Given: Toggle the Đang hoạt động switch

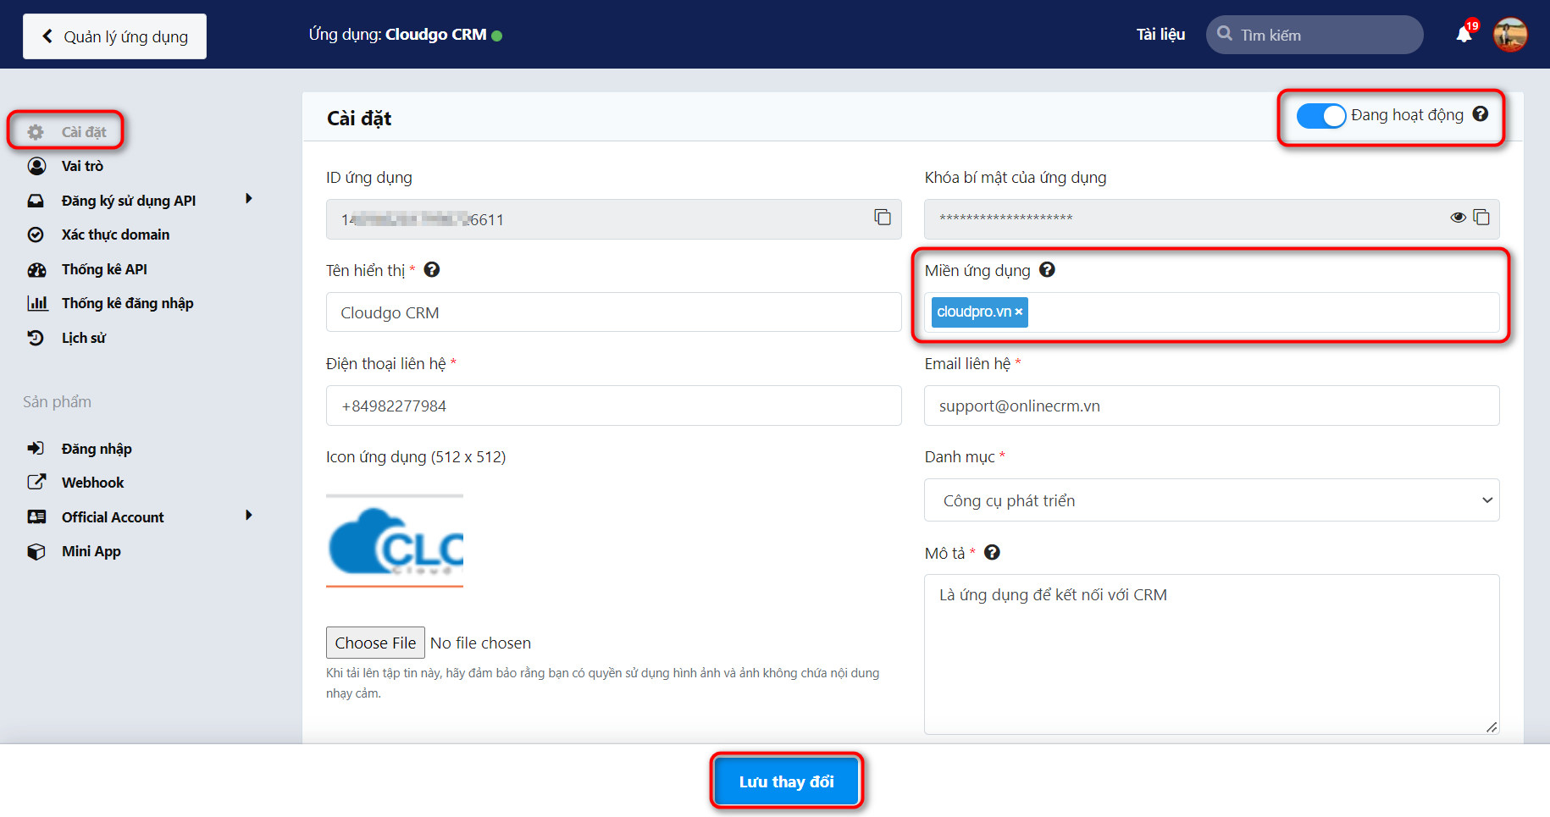Looking at the screenshot, I should [x=1321, y=116].
